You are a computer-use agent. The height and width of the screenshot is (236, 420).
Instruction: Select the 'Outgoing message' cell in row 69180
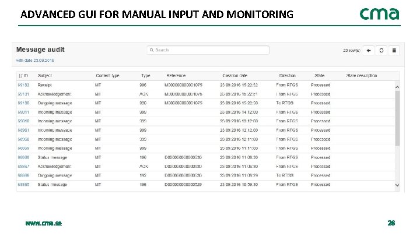pos(55,103)
